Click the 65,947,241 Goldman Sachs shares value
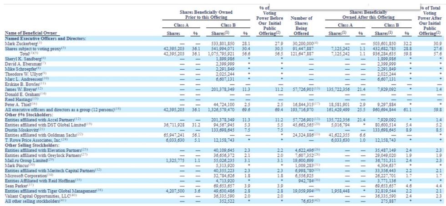 (x=174, y=135)
